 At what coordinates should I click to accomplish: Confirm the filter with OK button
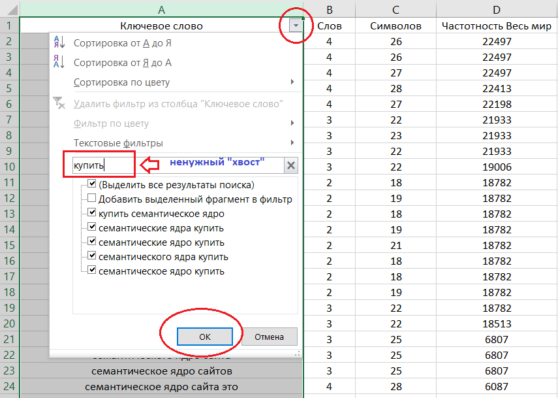205,337
